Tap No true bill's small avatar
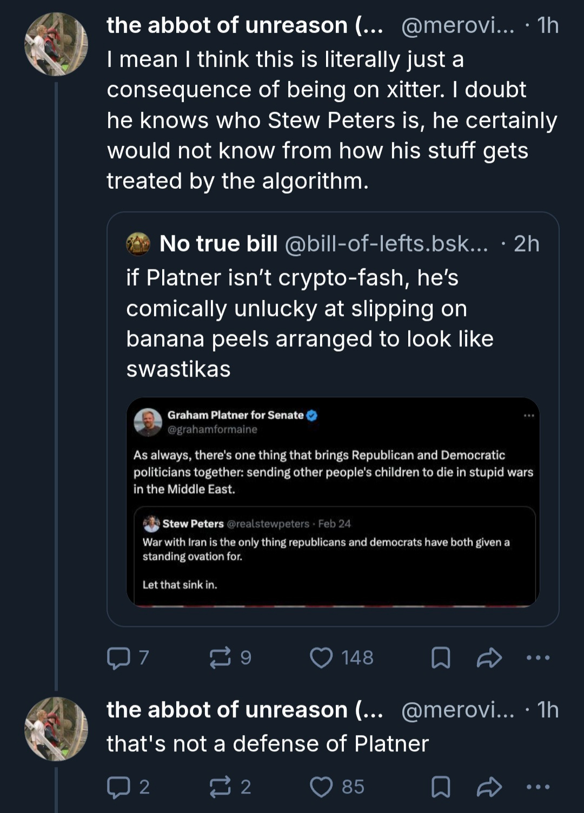Image resolution: width=584 pixels, height=813 pixels. click(138, 244)
